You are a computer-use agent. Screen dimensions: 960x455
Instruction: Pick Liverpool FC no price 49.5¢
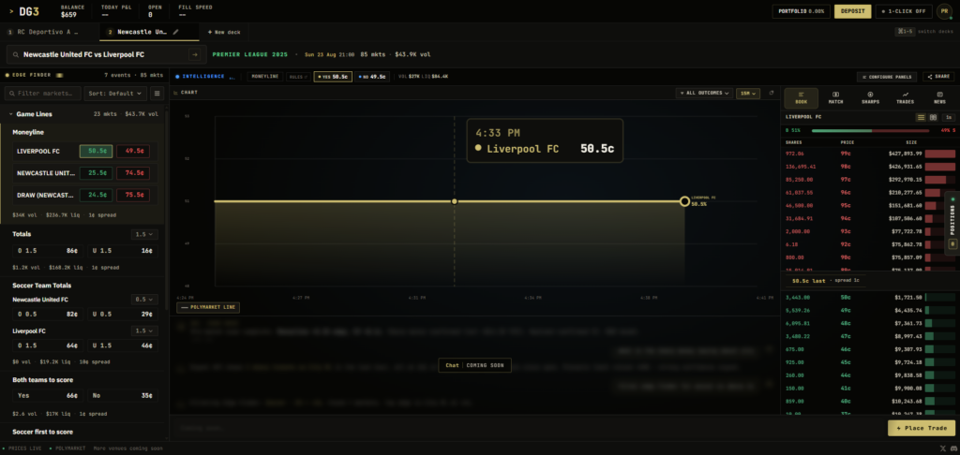133,151
